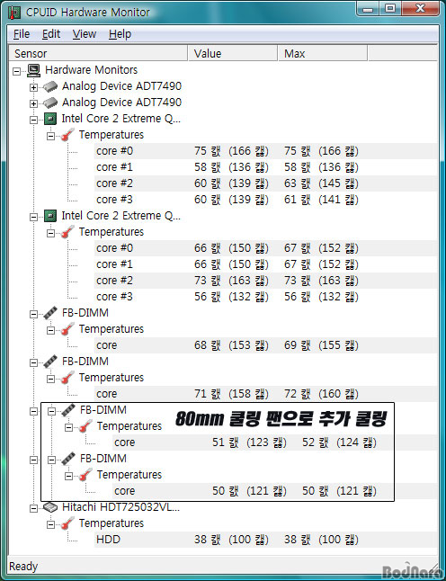Collapse Temperatures under the second Intel CPU

pyautogui.click(x=50, y=234)
